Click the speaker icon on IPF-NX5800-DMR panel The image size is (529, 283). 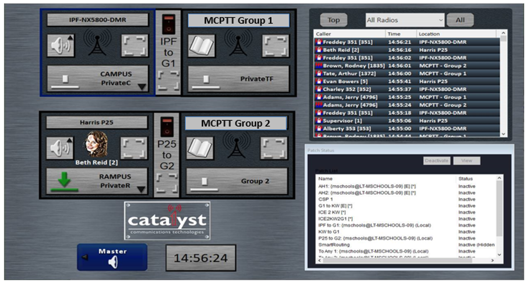60,46
